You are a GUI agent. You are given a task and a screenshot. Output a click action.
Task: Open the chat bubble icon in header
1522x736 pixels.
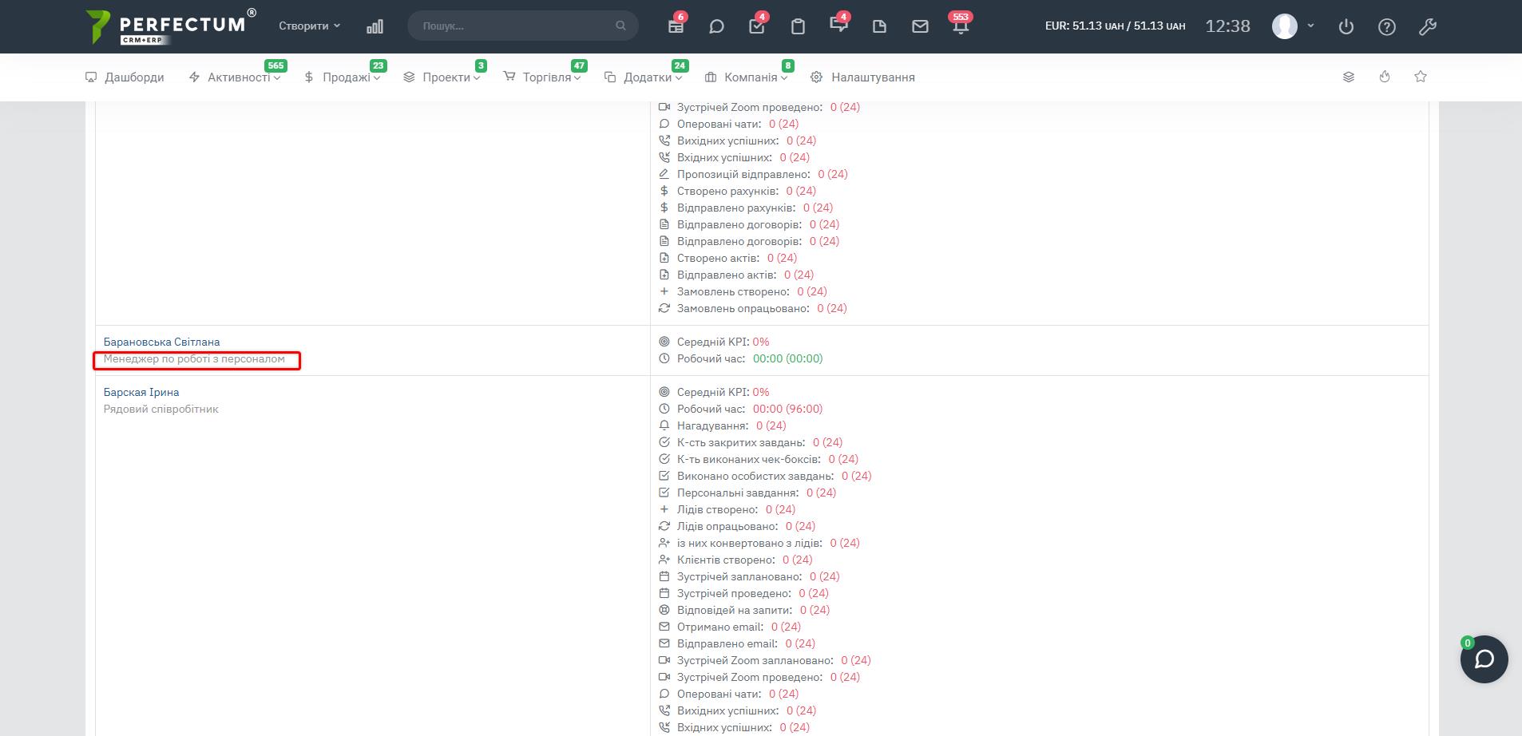[716, 26]
